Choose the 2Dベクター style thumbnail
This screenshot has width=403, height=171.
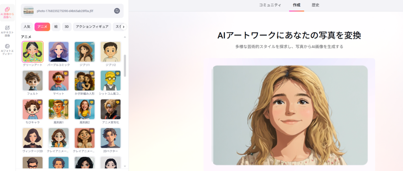pos(111,138)
